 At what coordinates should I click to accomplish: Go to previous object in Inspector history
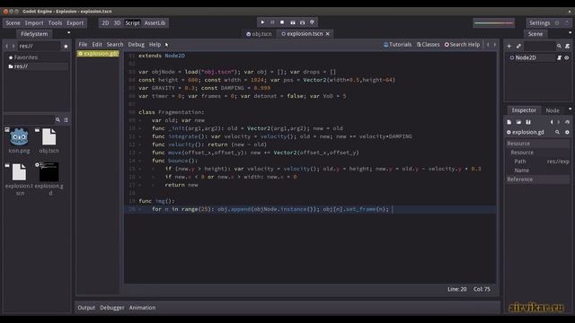coord(552,122)
